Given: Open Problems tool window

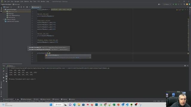Looking at the screenshot, I should (56, 99).
